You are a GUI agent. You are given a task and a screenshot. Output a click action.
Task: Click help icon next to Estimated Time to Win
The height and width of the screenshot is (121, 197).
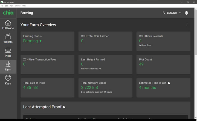169,83
